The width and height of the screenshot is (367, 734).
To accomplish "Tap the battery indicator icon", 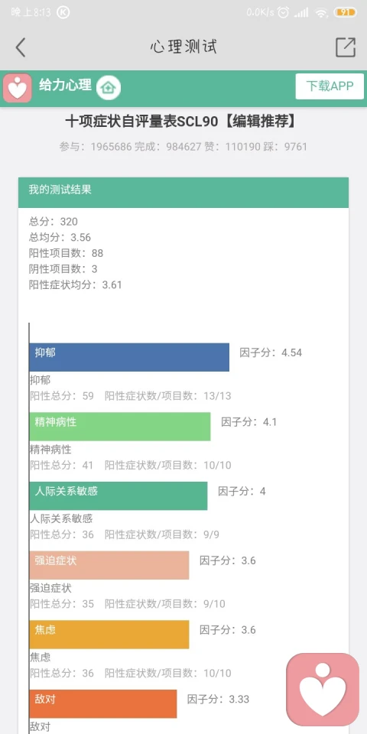I will pyautogui.click(x=345, y=13).
